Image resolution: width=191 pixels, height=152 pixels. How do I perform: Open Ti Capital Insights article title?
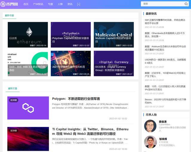(90, 131)
